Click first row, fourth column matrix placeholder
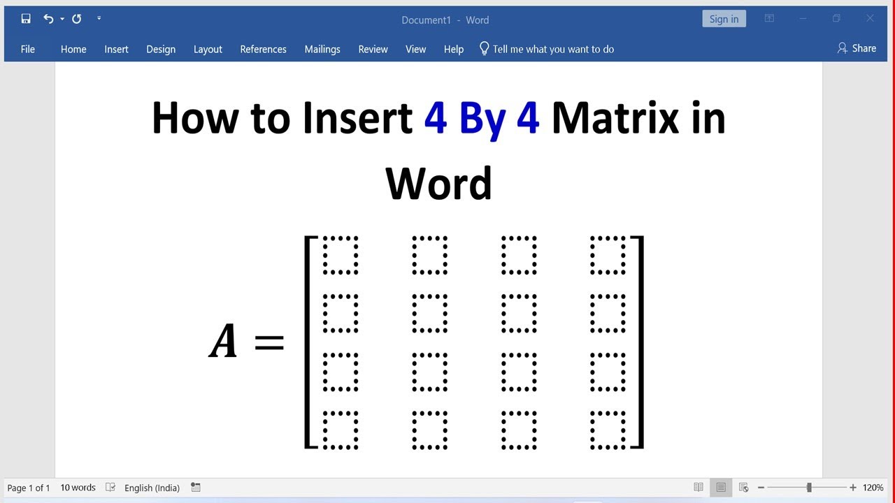Image resolution: width=895 pixels, height=503 pixels. coord(608,255)
